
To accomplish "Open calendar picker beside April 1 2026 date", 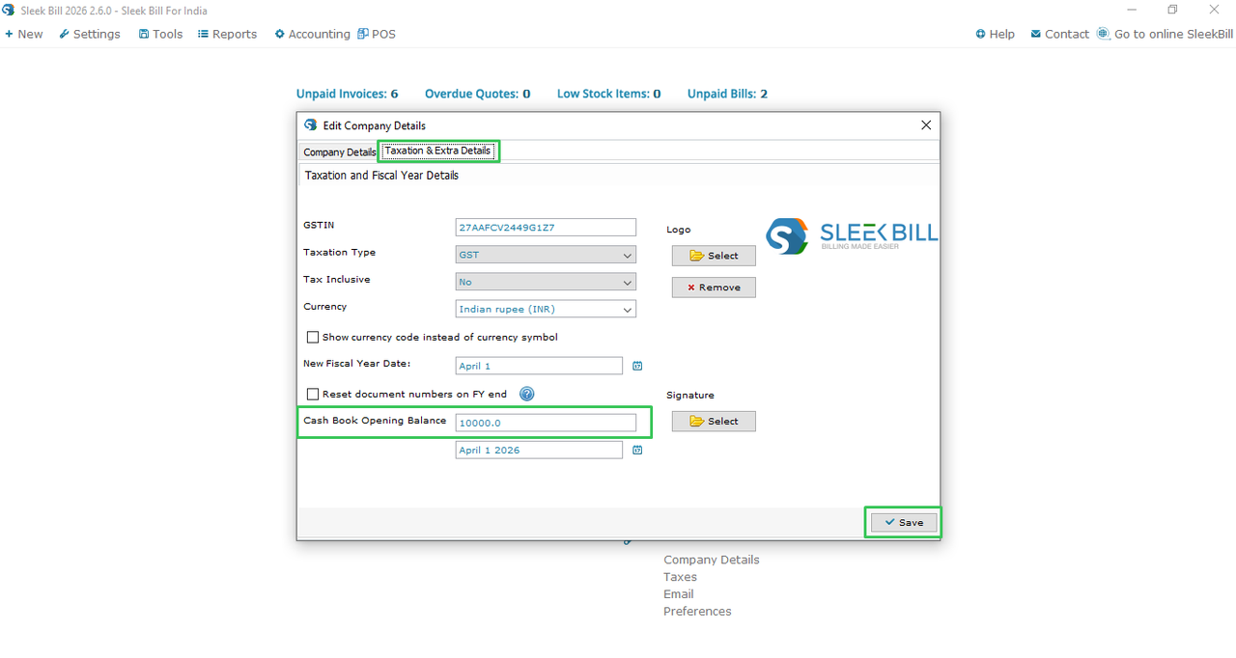I will pyautogui.click(x=637, y=450).
